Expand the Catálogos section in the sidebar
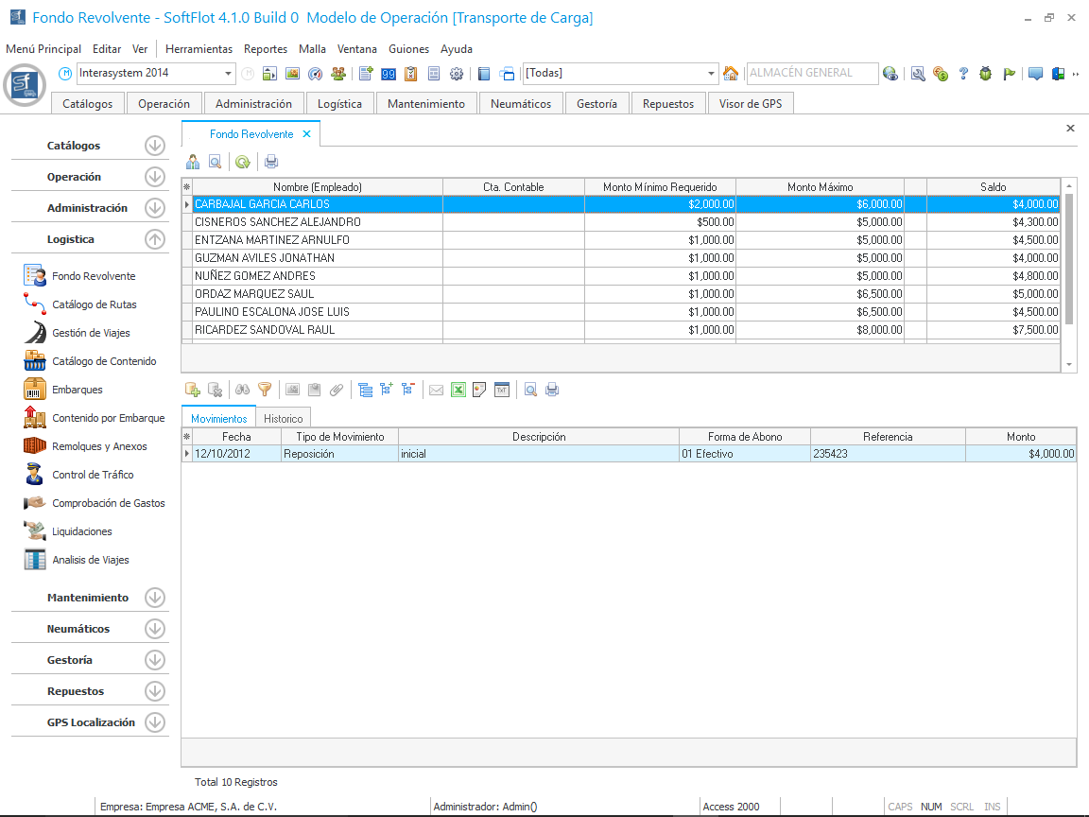 (x=155, y=146)
